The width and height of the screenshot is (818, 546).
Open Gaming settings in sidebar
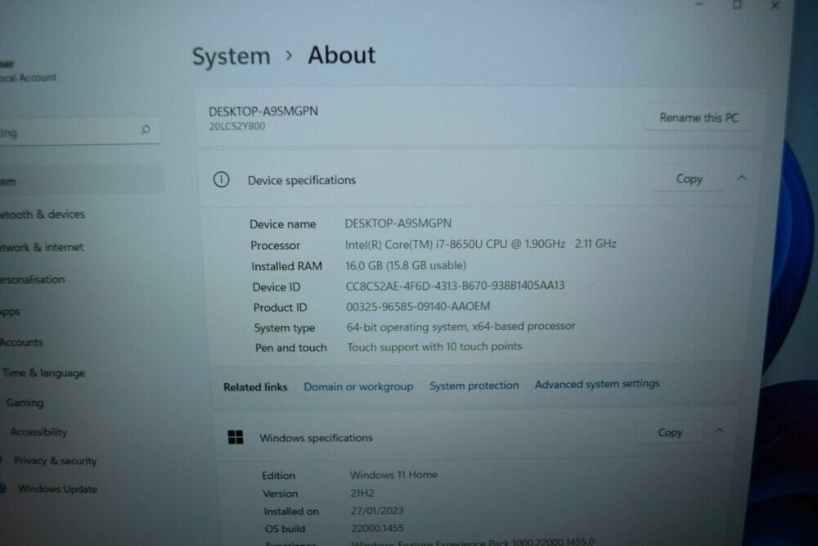[25, 403]
